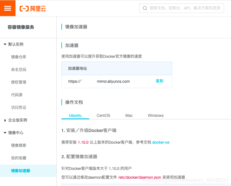Open 代码源 in sidebar

(x=17, y=95)
